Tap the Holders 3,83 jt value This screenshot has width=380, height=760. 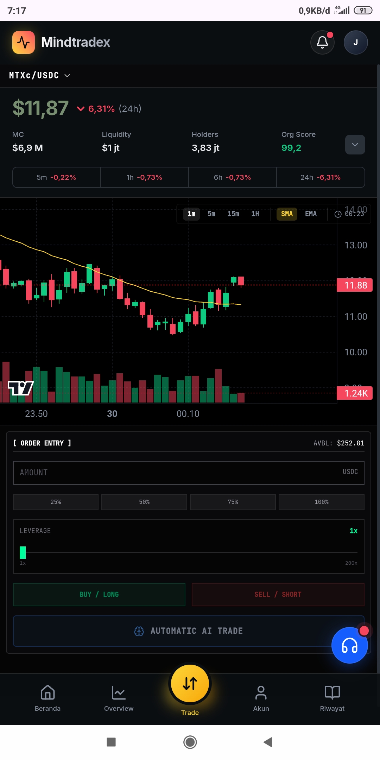(205, 148)
